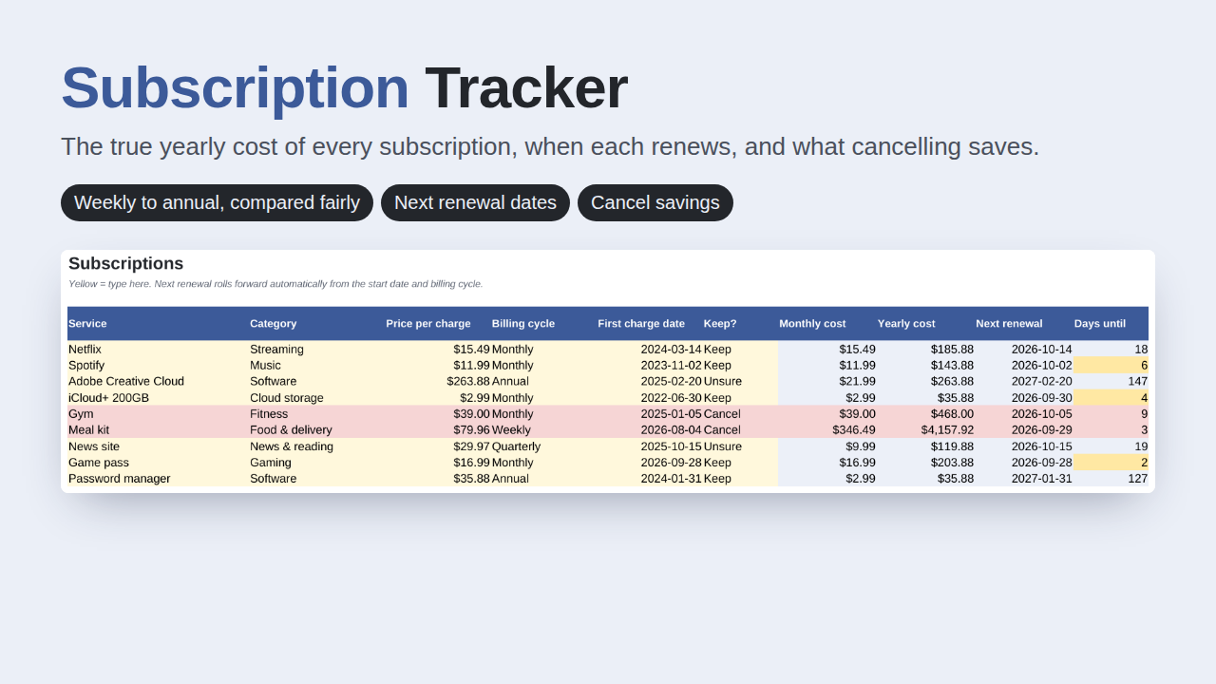The width and height of the screenshot is (1216, 684).
Task: Click the first charge date 2024-03-14
Action: click(650, 350)
